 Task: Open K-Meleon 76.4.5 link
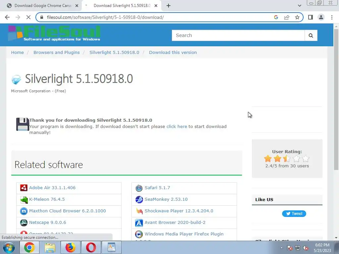(x=47, y=199)
